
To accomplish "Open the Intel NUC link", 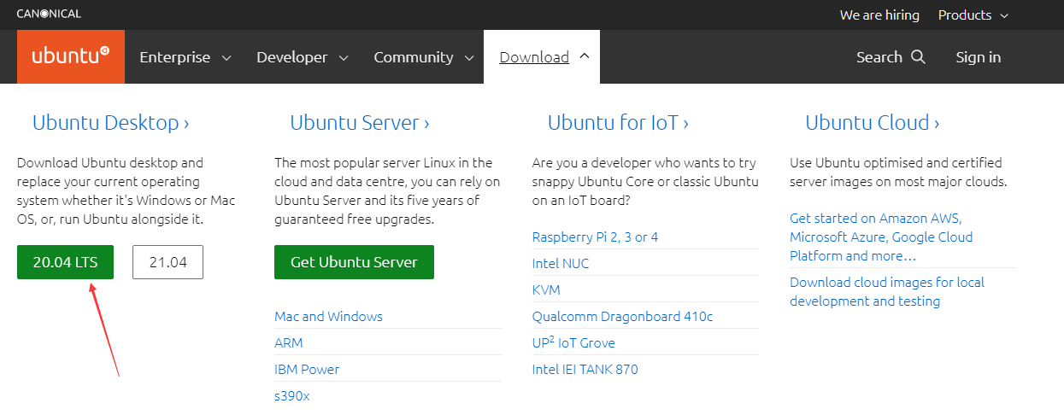I will point(561,264).
